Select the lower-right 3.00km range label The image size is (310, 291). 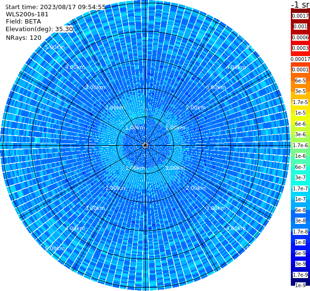[216, 208]
